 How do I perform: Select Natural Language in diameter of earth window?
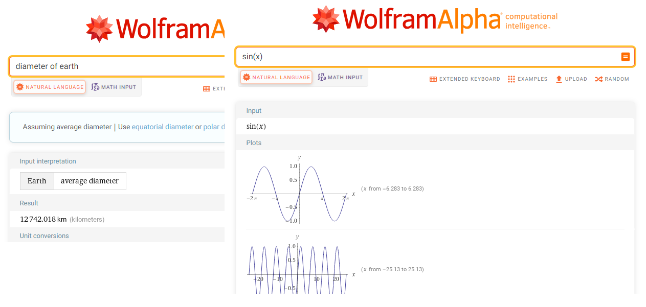click(50, 87)
